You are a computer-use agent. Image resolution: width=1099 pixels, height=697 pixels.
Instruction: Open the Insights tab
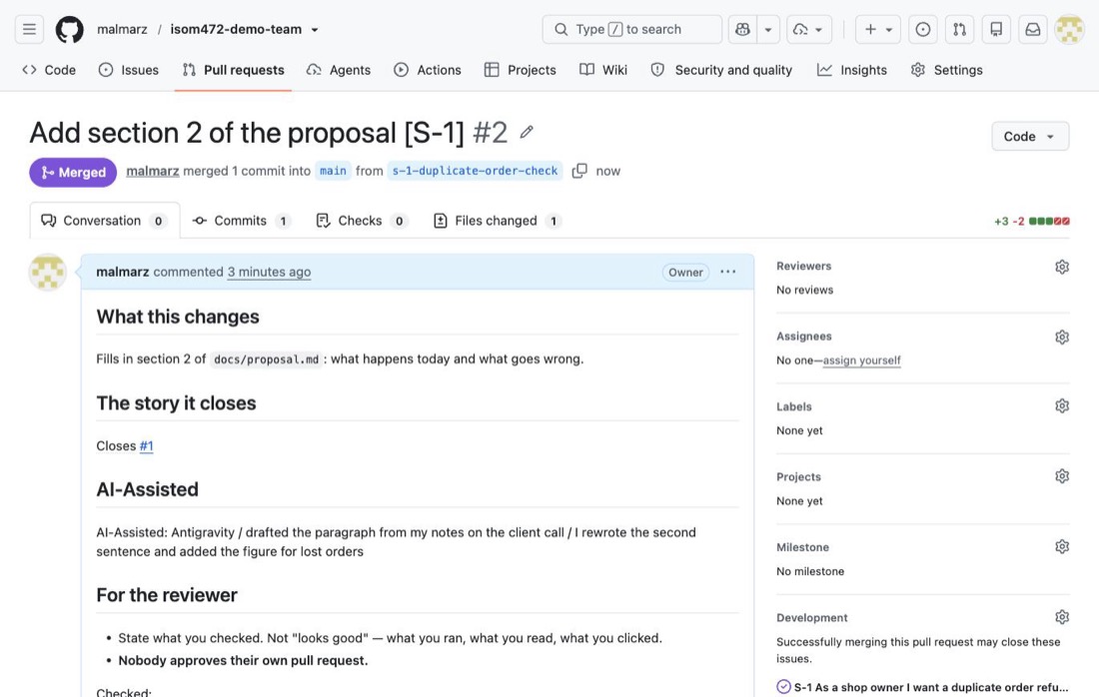852,70
